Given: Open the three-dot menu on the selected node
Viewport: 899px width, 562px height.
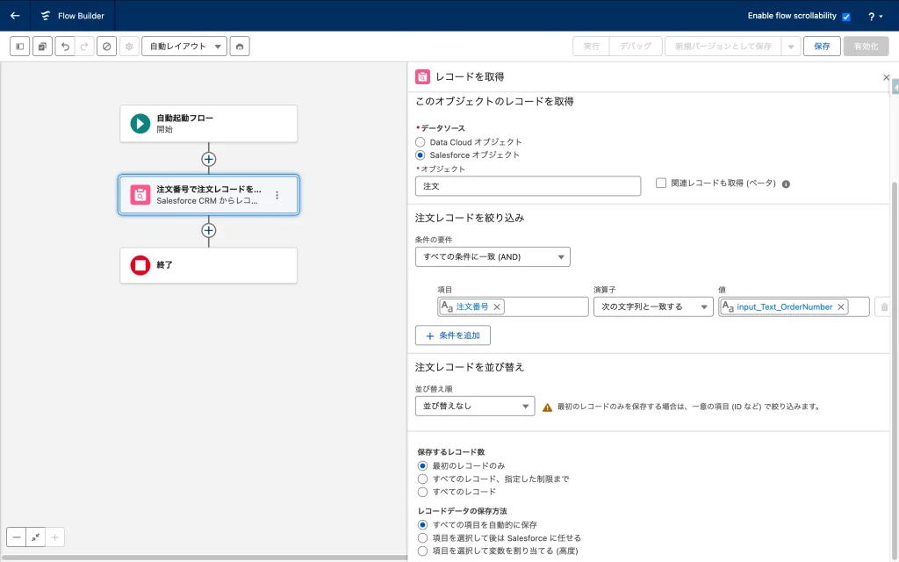Looking at the screenshot, I should [277, 195].
